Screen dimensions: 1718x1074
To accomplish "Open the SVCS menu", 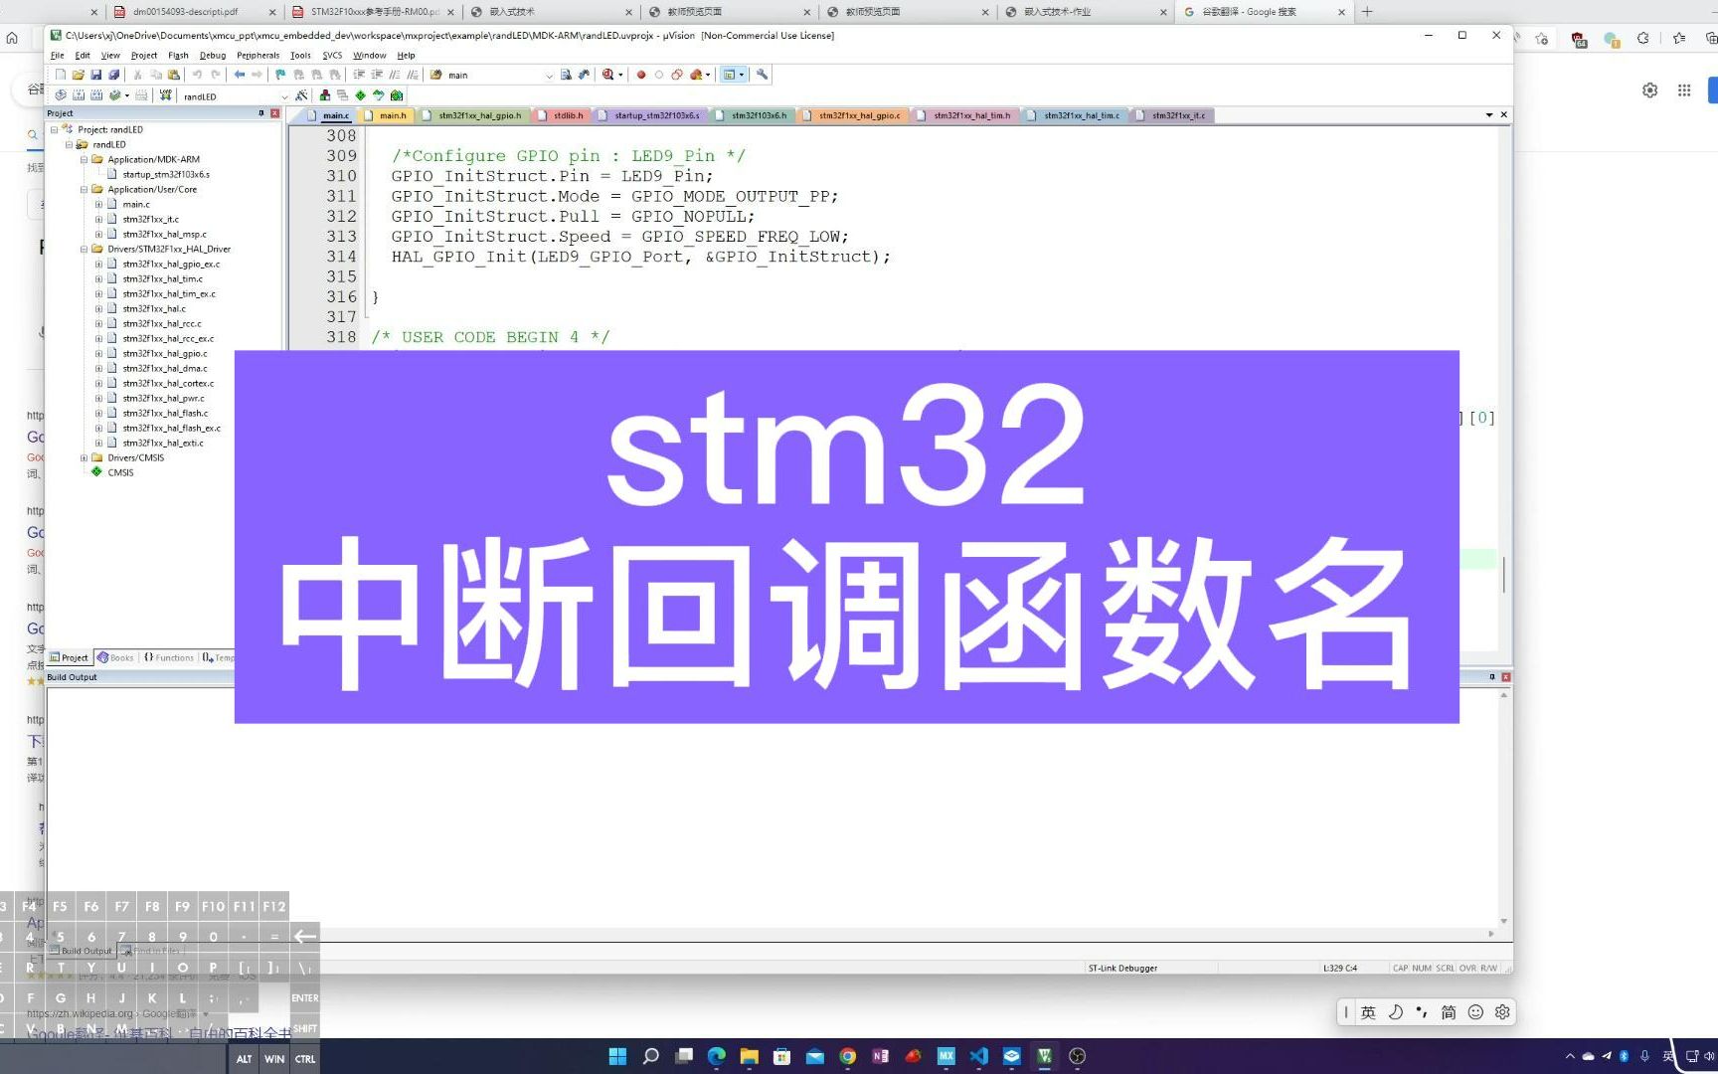I will [x=332, y=56].
